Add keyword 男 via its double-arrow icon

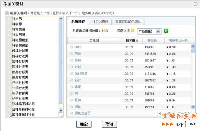click(72, 93)
